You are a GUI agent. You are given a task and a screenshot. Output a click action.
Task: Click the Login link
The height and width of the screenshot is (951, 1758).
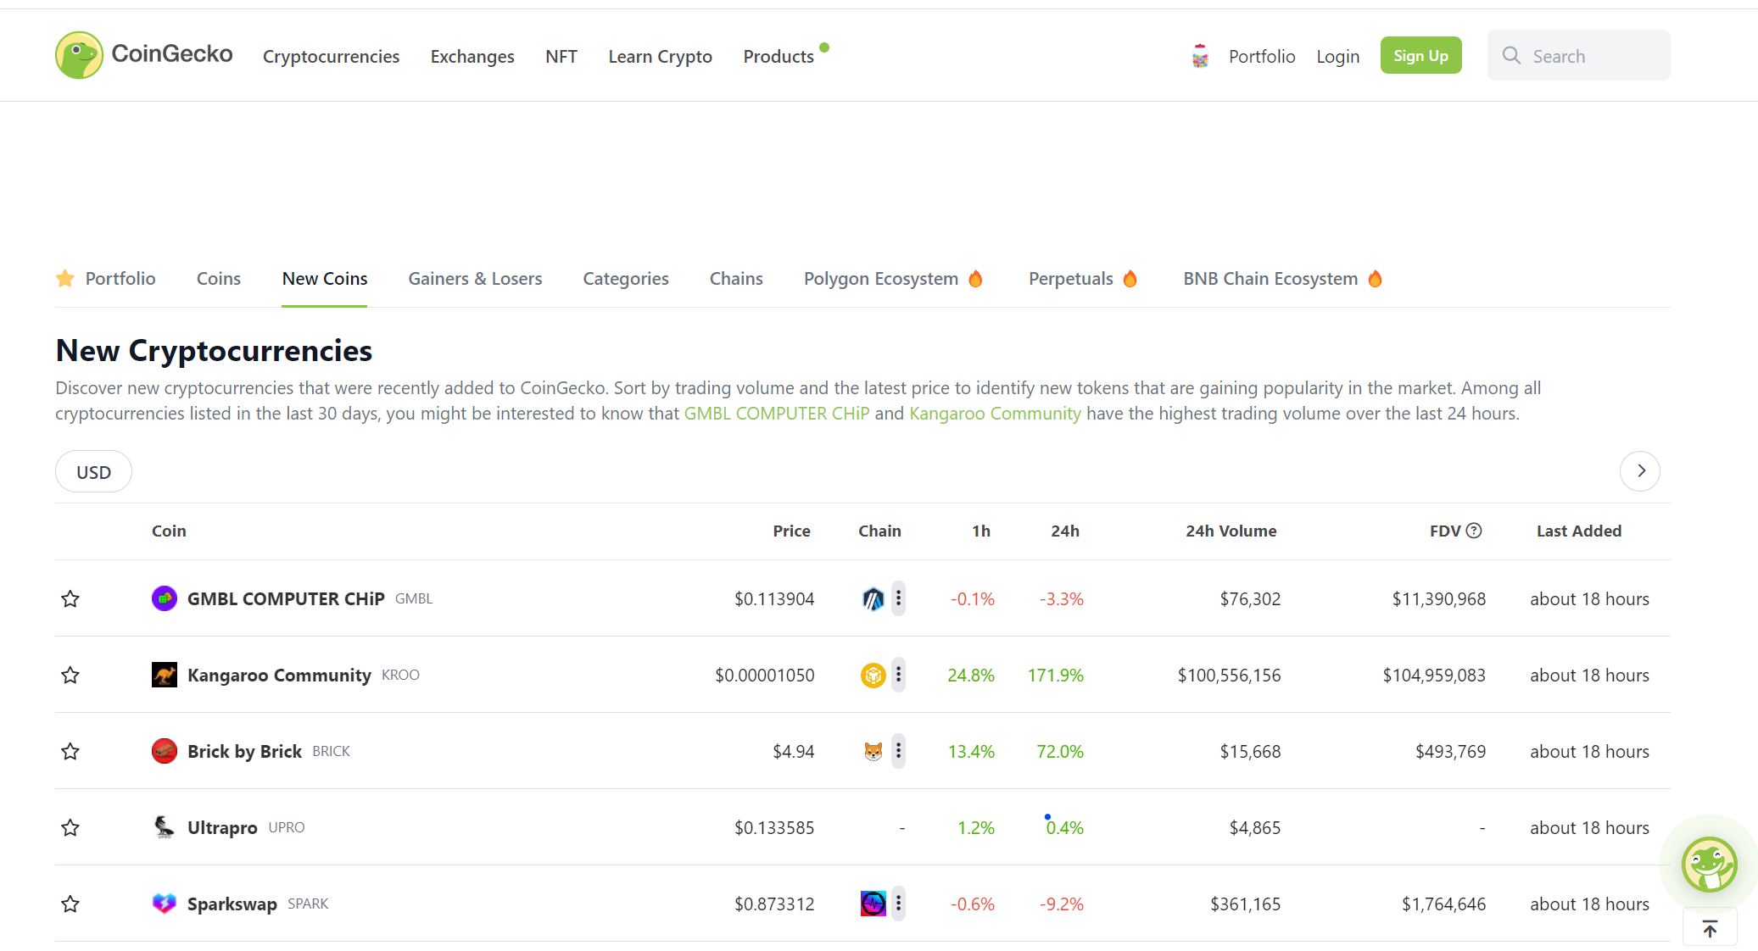coord(1338,56)
